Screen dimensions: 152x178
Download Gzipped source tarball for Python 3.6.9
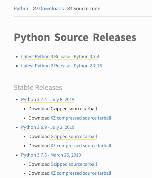click(74, 137)
